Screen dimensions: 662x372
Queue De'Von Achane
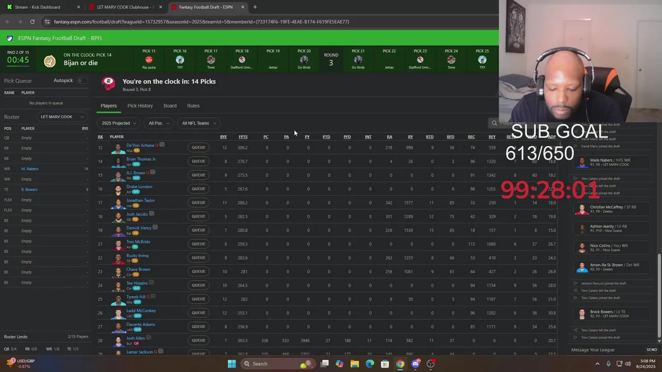pos(199,147)
